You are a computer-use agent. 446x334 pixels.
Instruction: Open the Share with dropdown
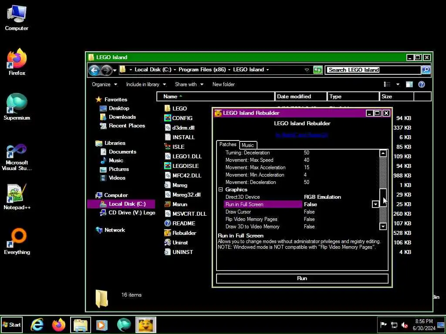pyautogui.click(x=189, y=84)
